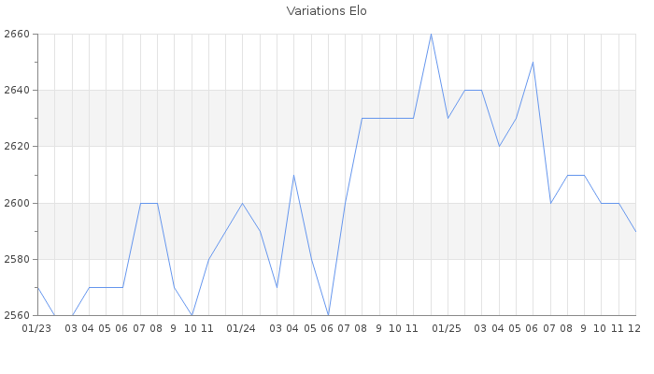Viewport: 654px width, 374px height.
Task: Click the 2600 y-axis label
Action: point(17,203)
